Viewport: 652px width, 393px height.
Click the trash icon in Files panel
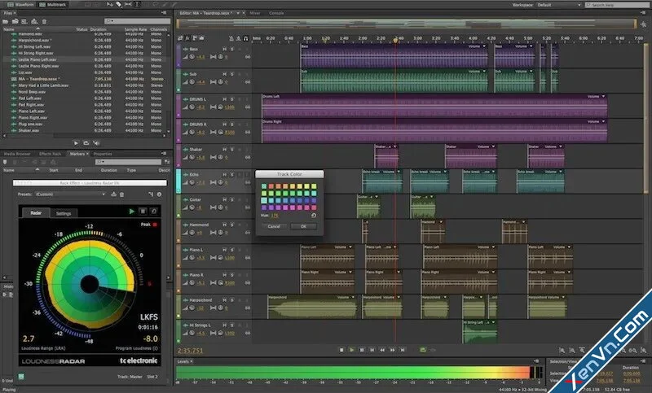click(x=44, y=21)
